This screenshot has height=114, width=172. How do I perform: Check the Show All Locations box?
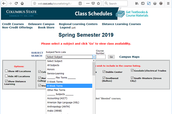tap(6, 71)
